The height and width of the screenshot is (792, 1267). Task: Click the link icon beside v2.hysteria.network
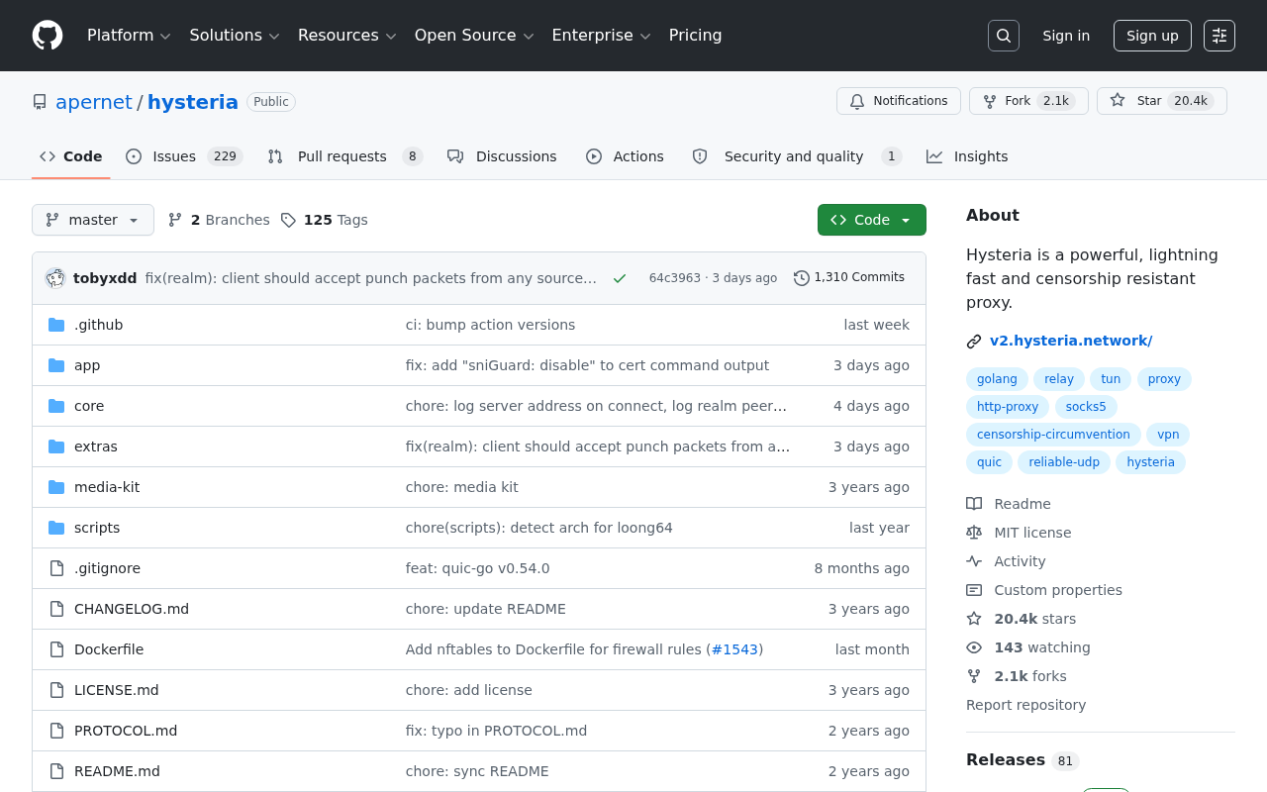point(974,342)
